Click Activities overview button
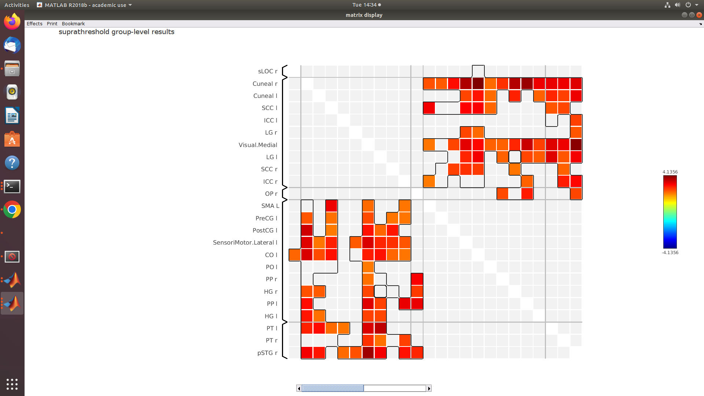The width and height of the screenshot is (704, 396). click(x=17, y=5)
